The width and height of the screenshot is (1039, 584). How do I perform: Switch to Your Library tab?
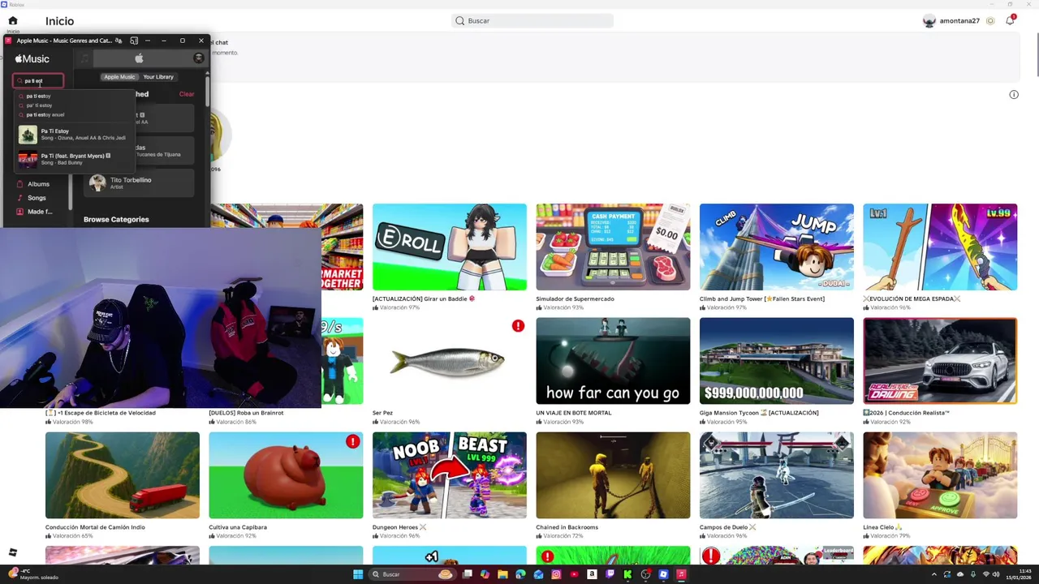(x=158, y=76)
